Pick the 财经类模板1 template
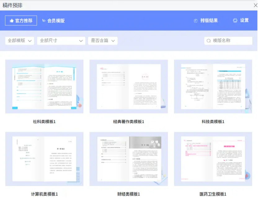Screen dimensions: 258x199 click(129, 159)
